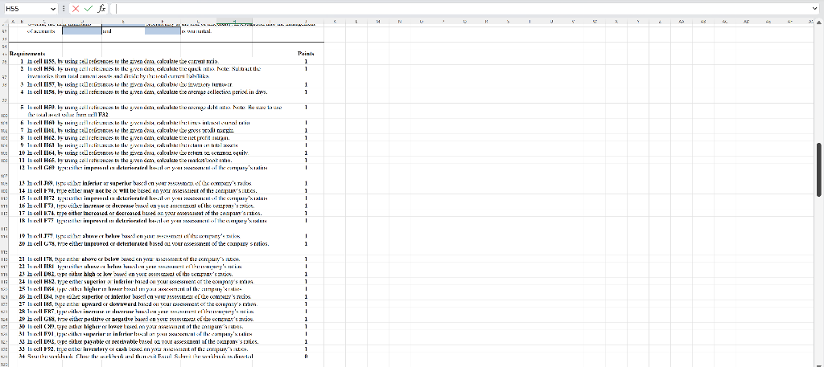Viewport: 824px width, 367px height.
Task: Select requirement 16 'increase or decrease' in F73
Action: [x=142, y=206]
